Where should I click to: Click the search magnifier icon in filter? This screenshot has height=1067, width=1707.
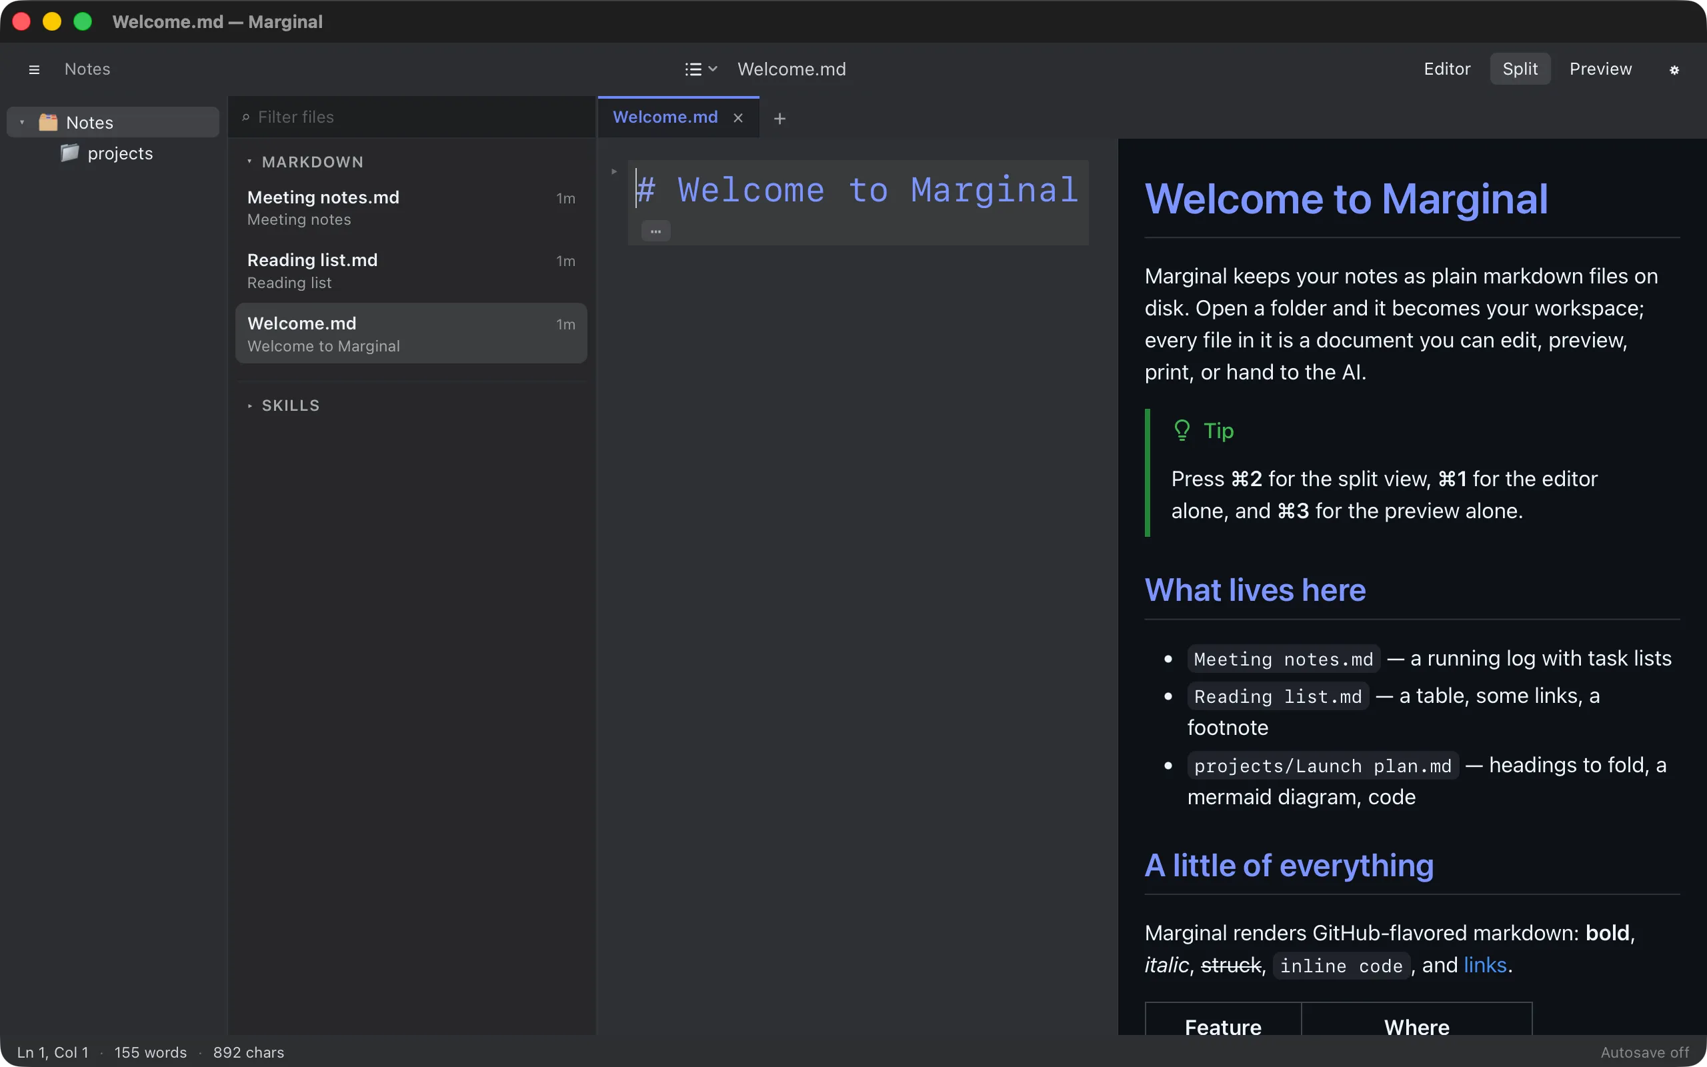point(245,117)
